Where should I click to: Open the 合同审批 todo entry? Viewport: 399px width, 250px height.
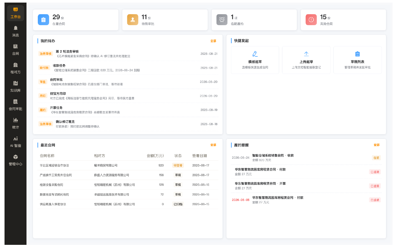(128, 82)
